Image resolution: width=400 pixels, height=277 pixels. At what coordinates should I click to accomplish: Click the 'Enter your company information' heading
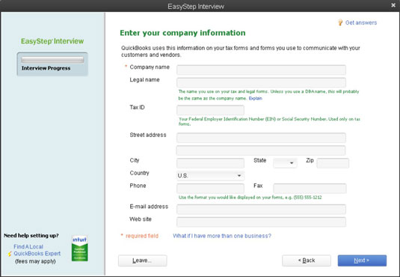[182, 33]
